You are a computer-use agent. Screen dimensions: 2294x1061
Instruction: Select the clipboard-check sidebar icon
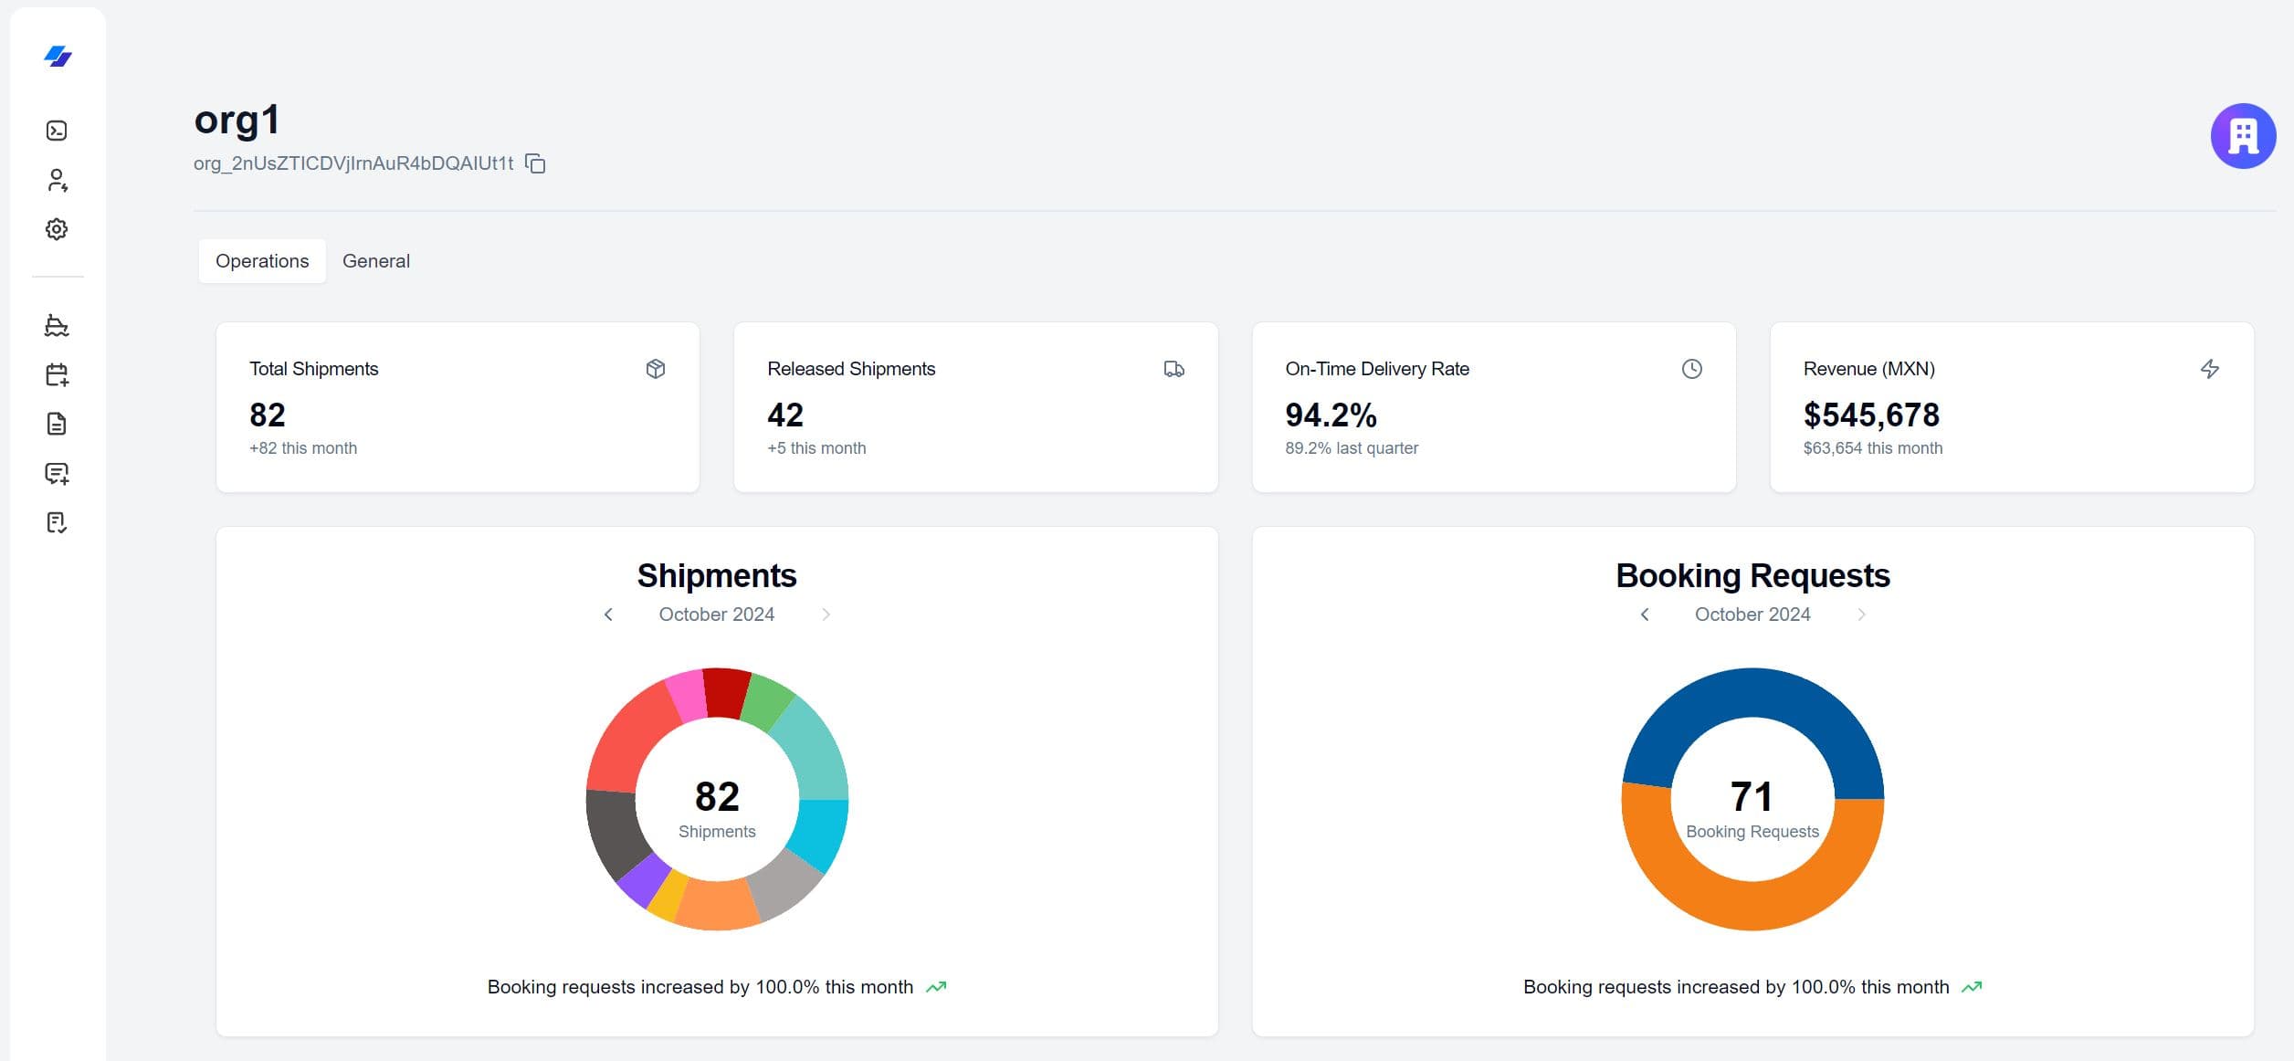click(57, 521)
